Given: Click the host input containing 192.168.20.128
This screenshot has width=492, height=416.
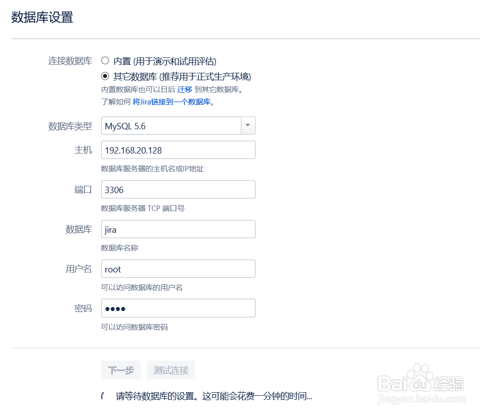Looking at the screenshot, I should pyautogui.click(x=178, y=150).
